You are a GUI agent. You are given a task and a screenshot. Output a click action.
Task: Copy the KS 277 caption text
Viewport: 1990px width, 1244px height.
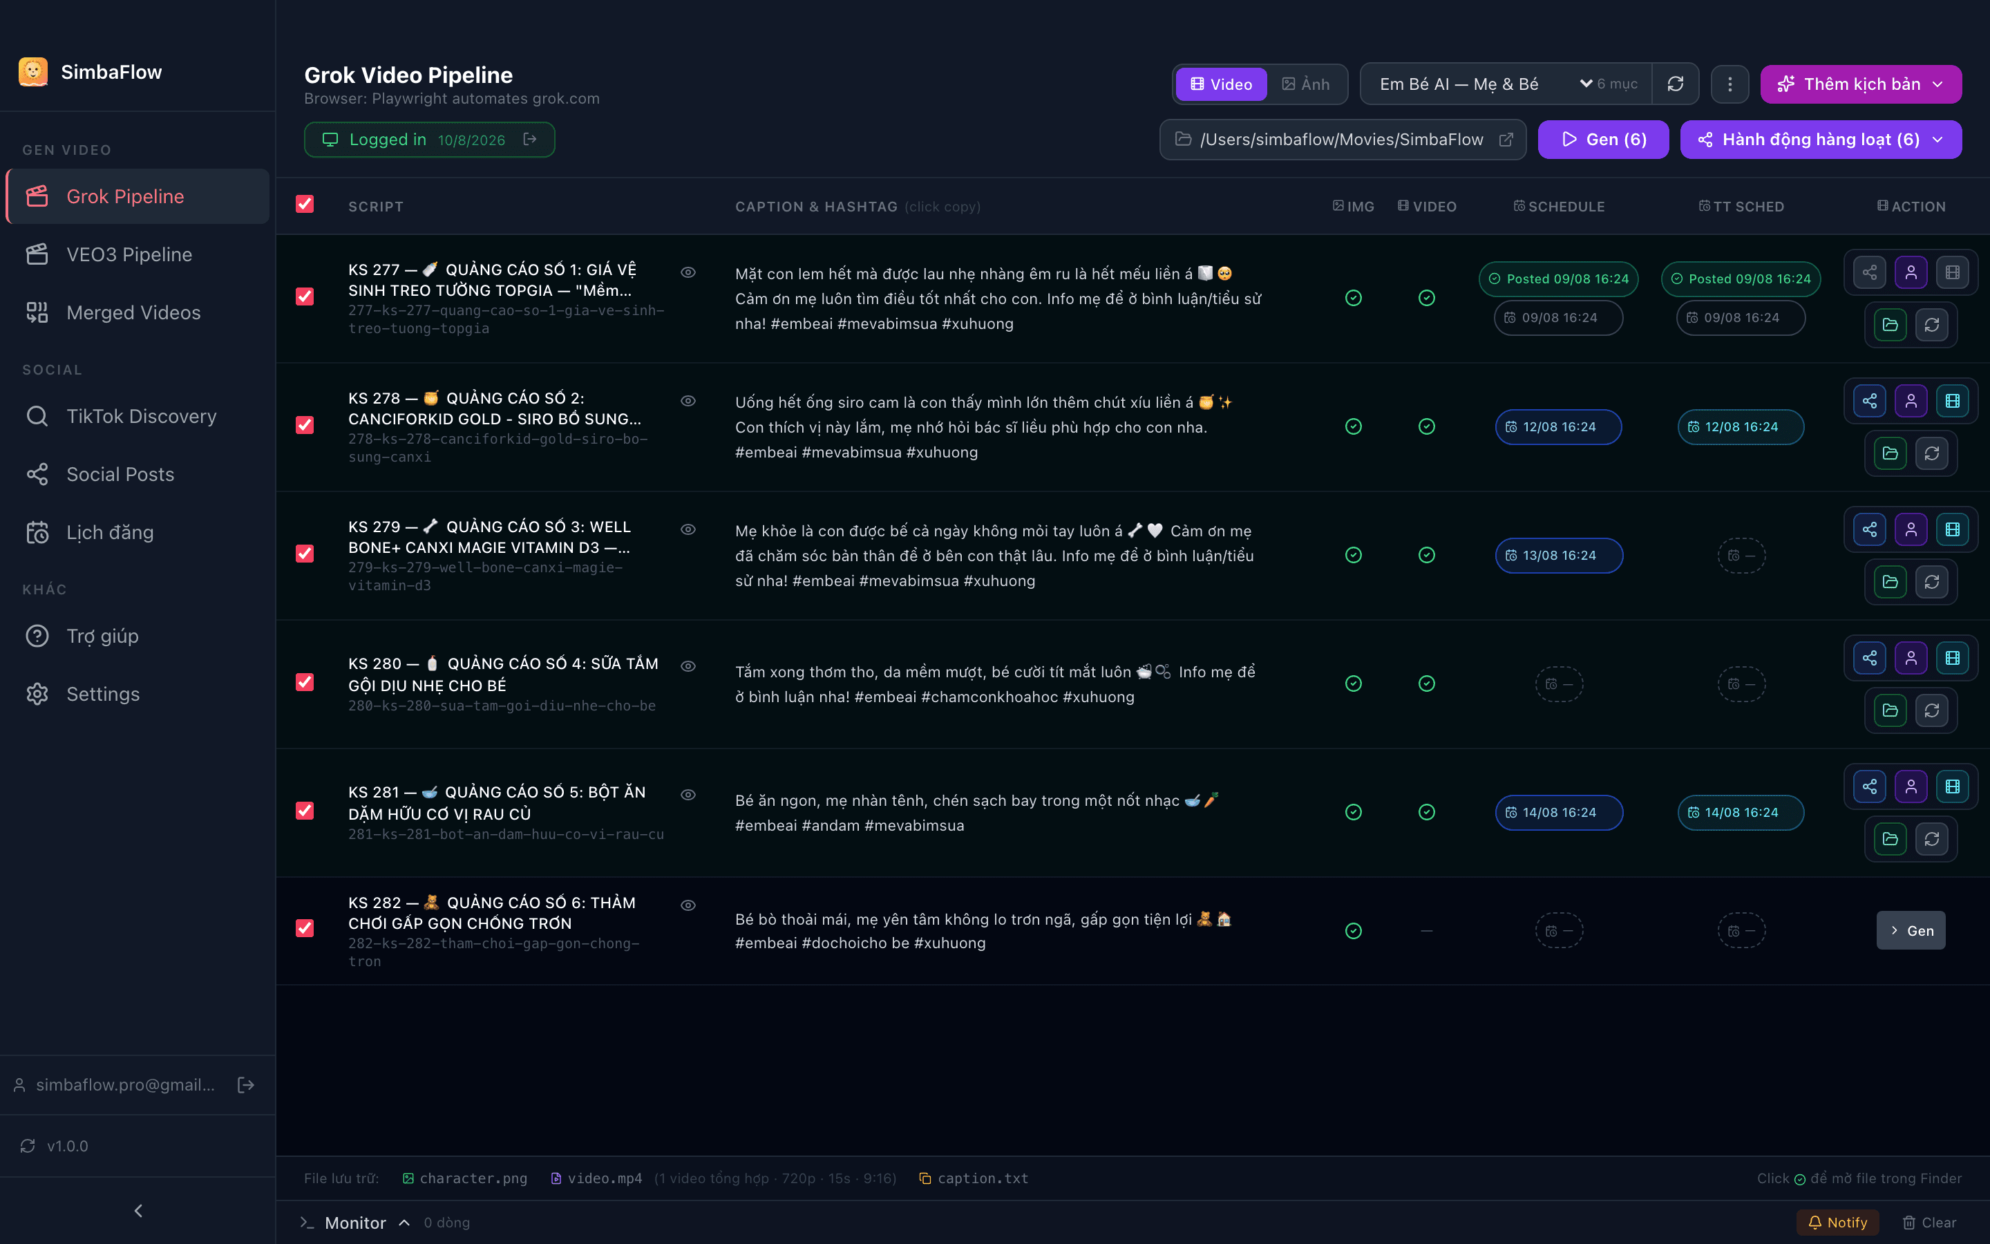coord(999,299)
